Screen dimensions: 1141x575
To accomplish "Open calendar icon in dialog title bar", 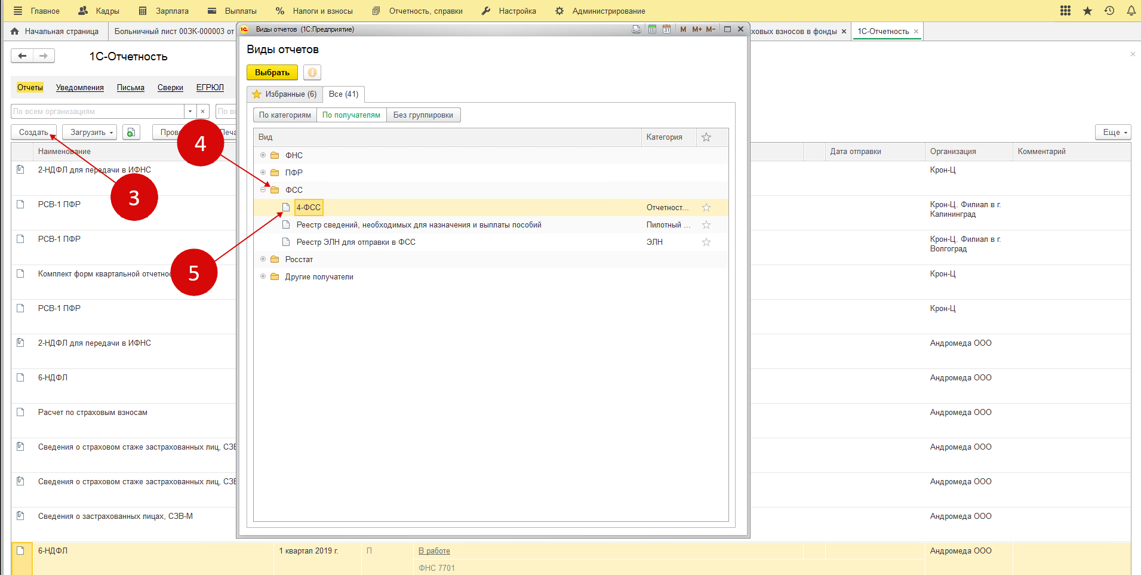I will tap(666, 29).
